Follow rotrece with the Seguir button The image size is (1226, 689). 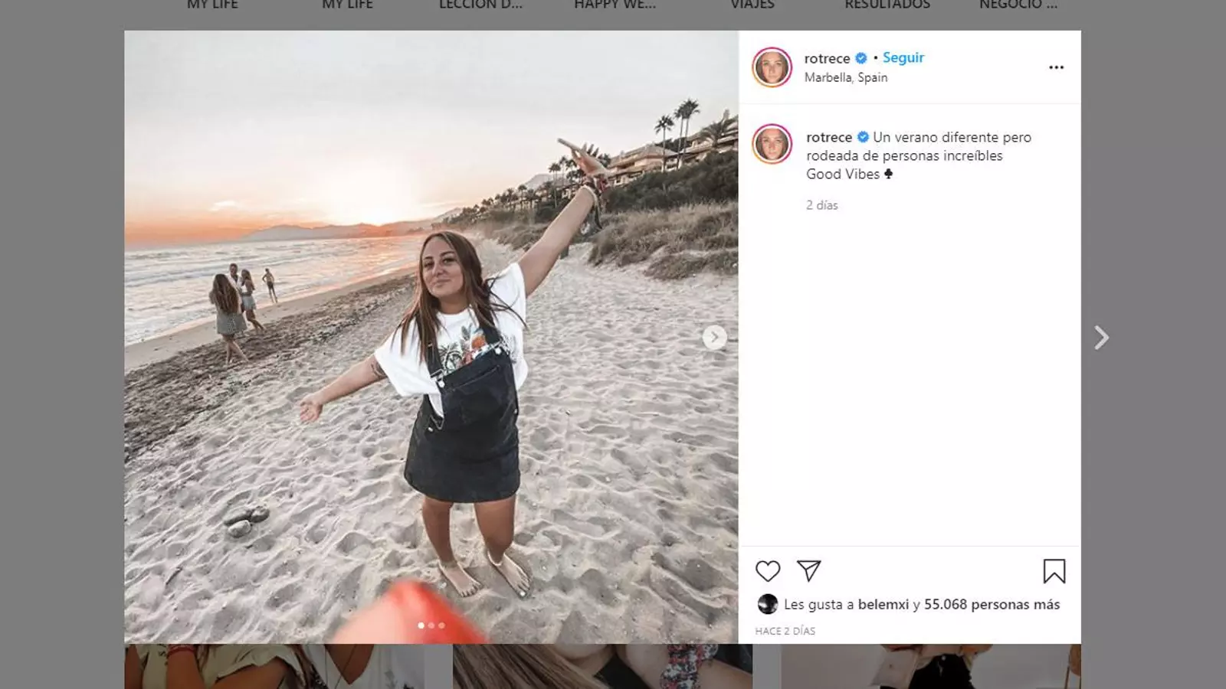[903, 58]
